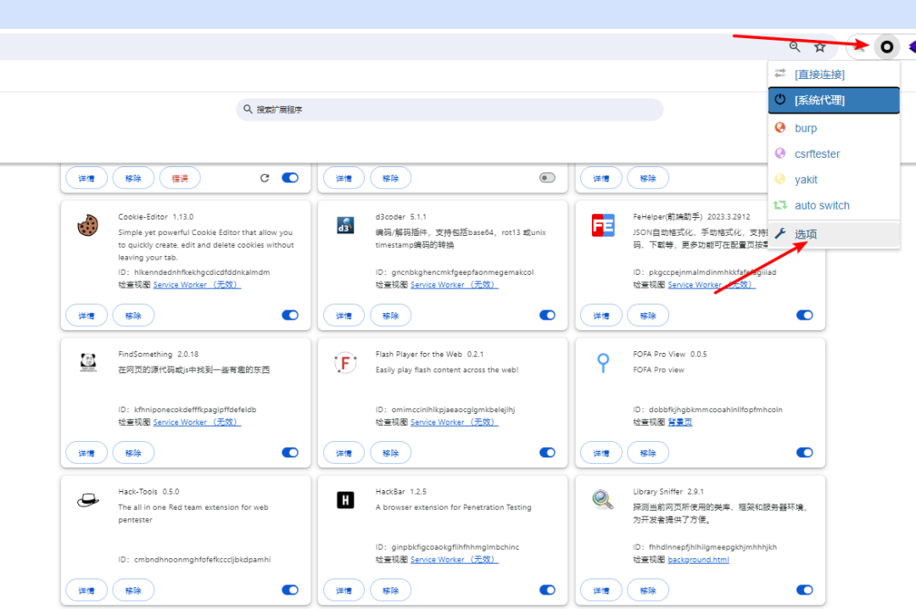
Task: Open FindSomething Service Worker link
Action: pyautogui.click(x=197, y=422)
